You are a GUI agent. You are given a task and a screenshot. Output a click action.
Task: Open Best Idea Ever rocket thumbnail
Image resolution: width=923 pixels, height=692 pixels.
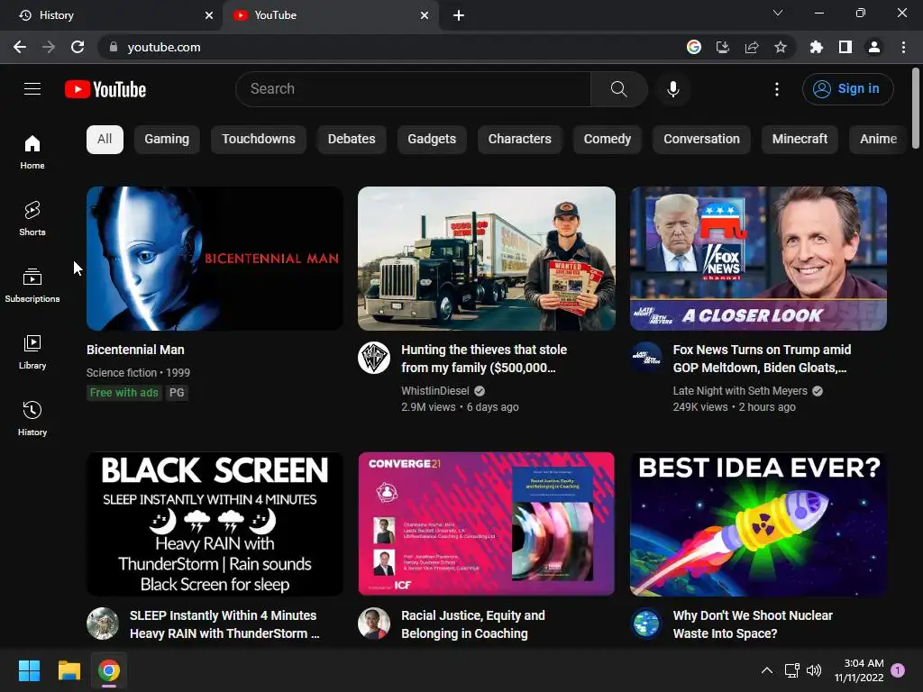pos(758,524)
